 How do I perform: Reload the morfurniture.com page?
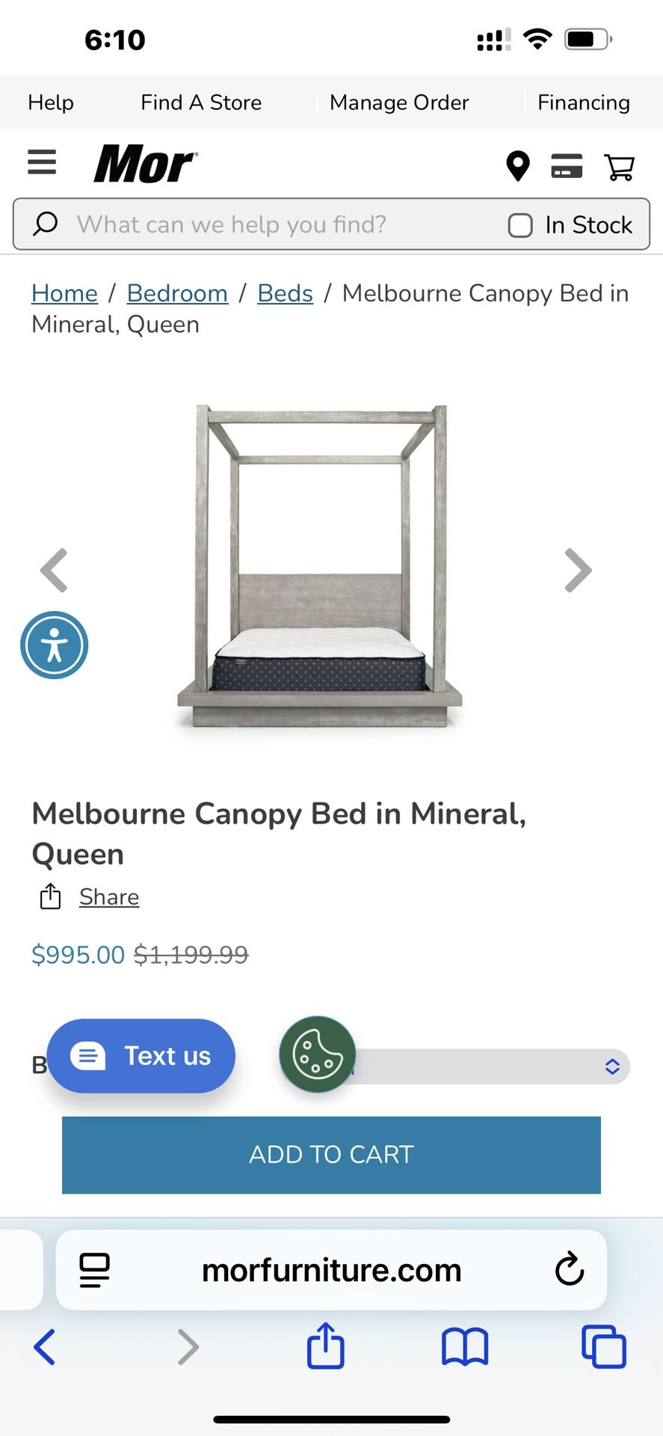click(569, 1269)
